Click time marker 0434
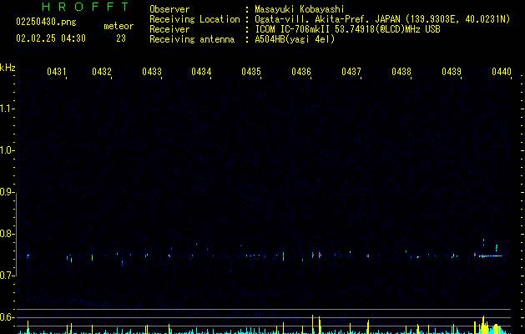The width and height of the screenshot is (525, 334). [x=201, y=71]
